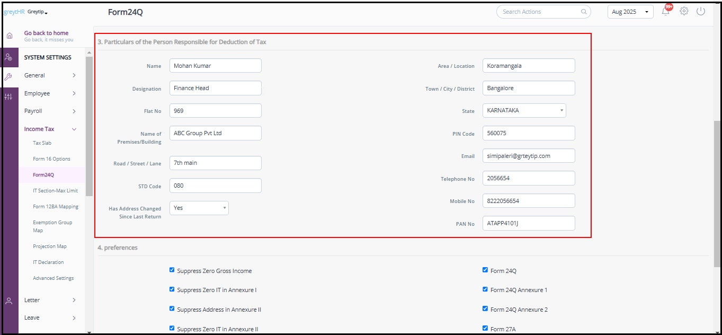Open the notifications bell icon

(x=666, y=12)
